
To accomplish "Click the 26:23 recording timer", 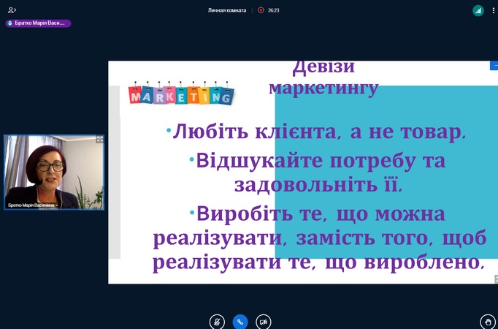I will 274,10.
